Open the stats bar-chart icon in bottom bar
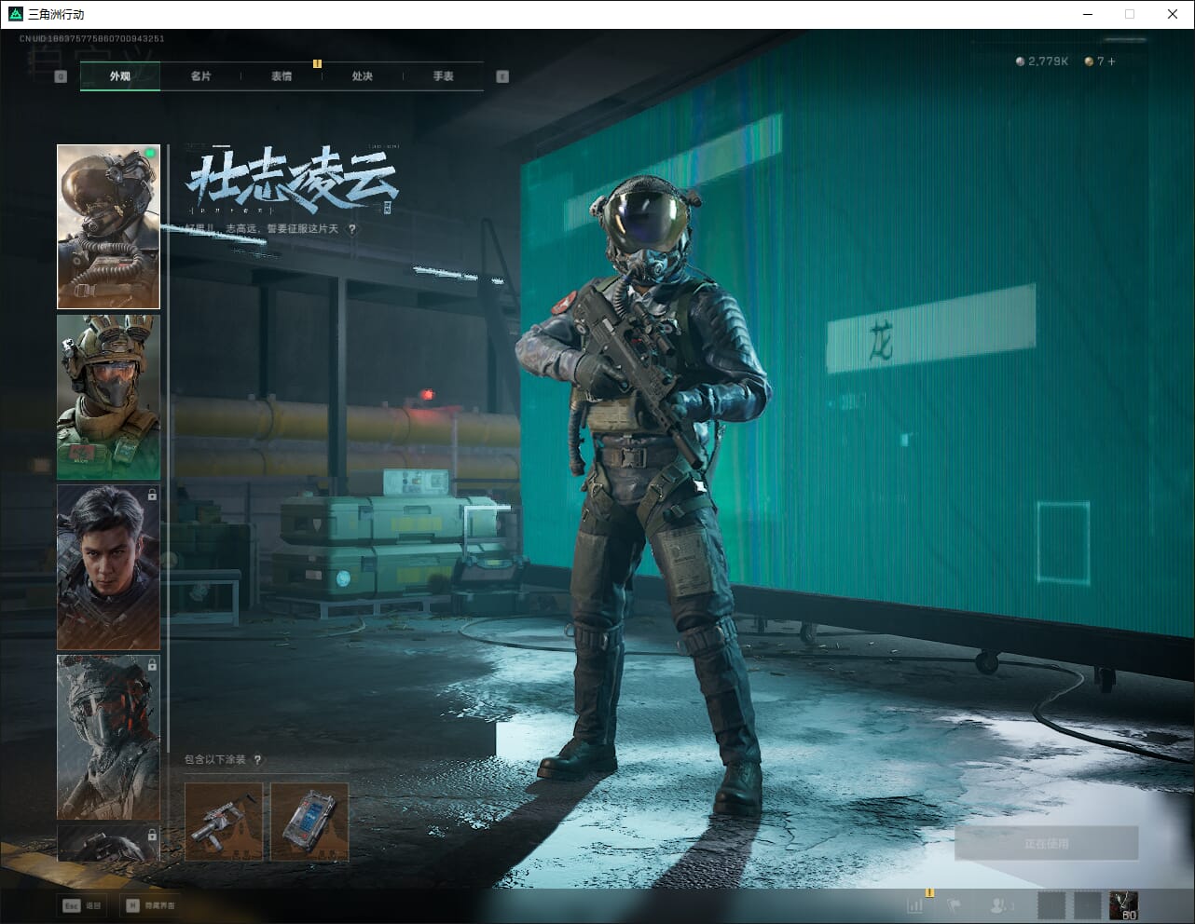 (x=915, y=905)
